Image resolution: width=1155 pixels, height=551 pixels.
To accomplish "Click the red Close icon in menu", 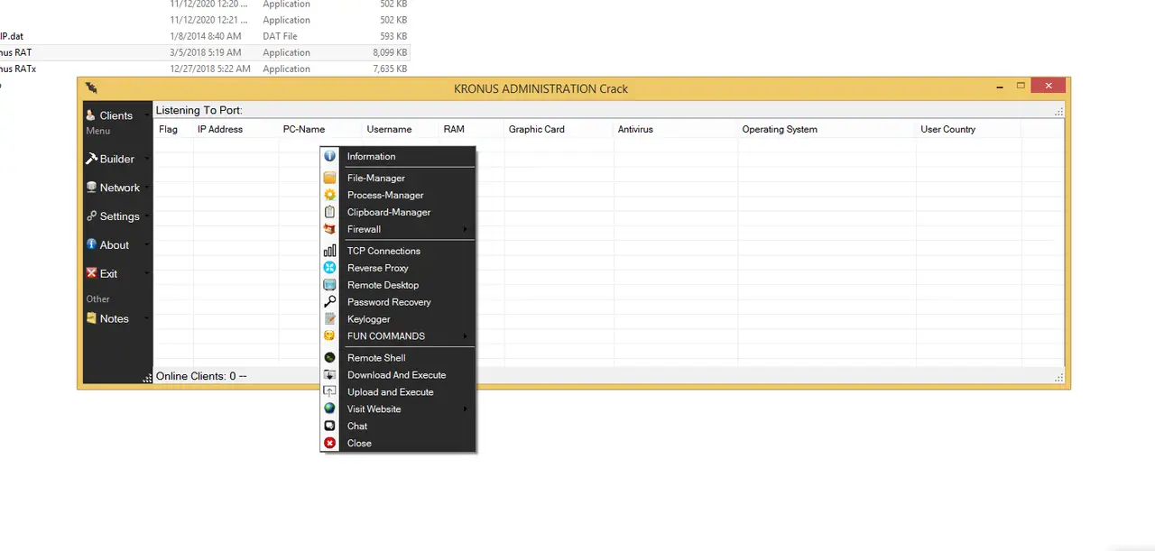I will [x=329, y=443].
